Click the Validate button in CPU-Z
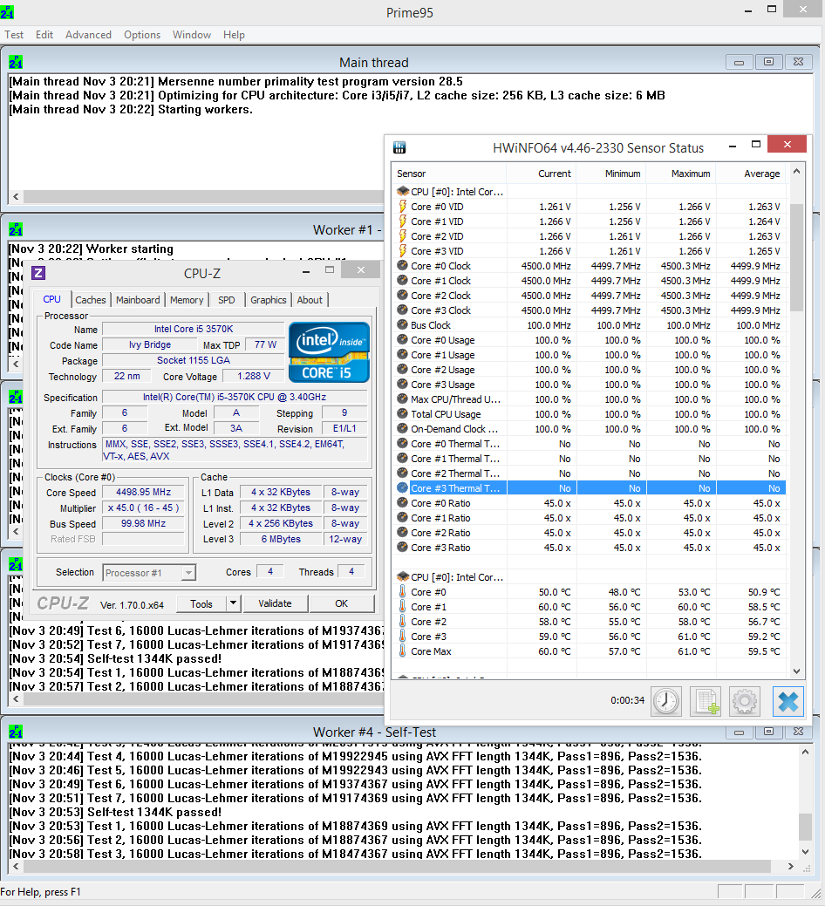Screen dimensions: 825x906 point(275,603)
